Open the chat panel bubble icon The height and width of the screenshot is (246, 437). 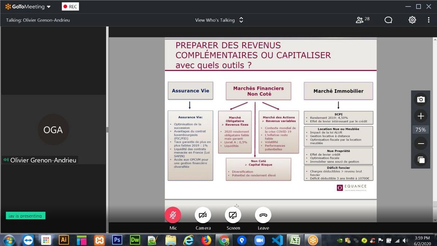click(388, 20)
